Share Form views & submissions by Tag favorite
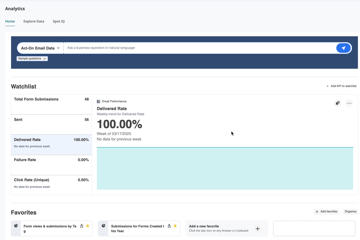Screen dimensions: 360x240 82,226
